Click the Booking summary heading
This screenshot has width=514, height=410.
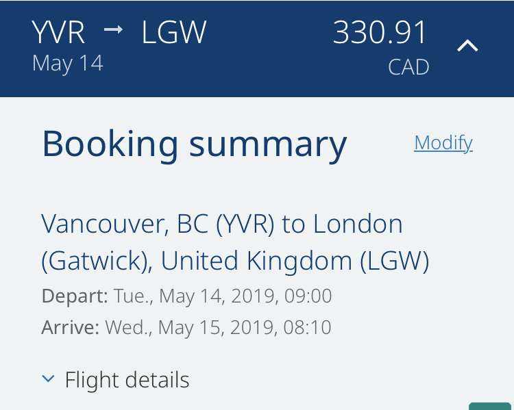tap(195, 144)
